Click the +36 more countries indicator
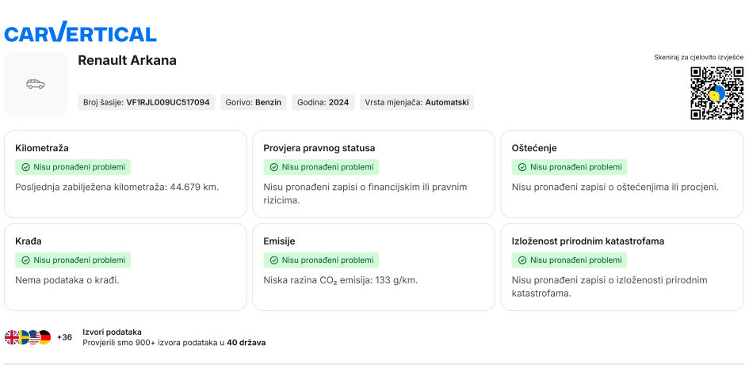The height and width of the screenshot is (376, 749). point(64,337)
